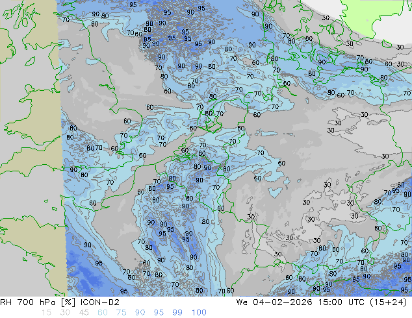The height and width of the screenshot is (318, 412).
Task: Select legend value 15
Action: tap(46, 313)
